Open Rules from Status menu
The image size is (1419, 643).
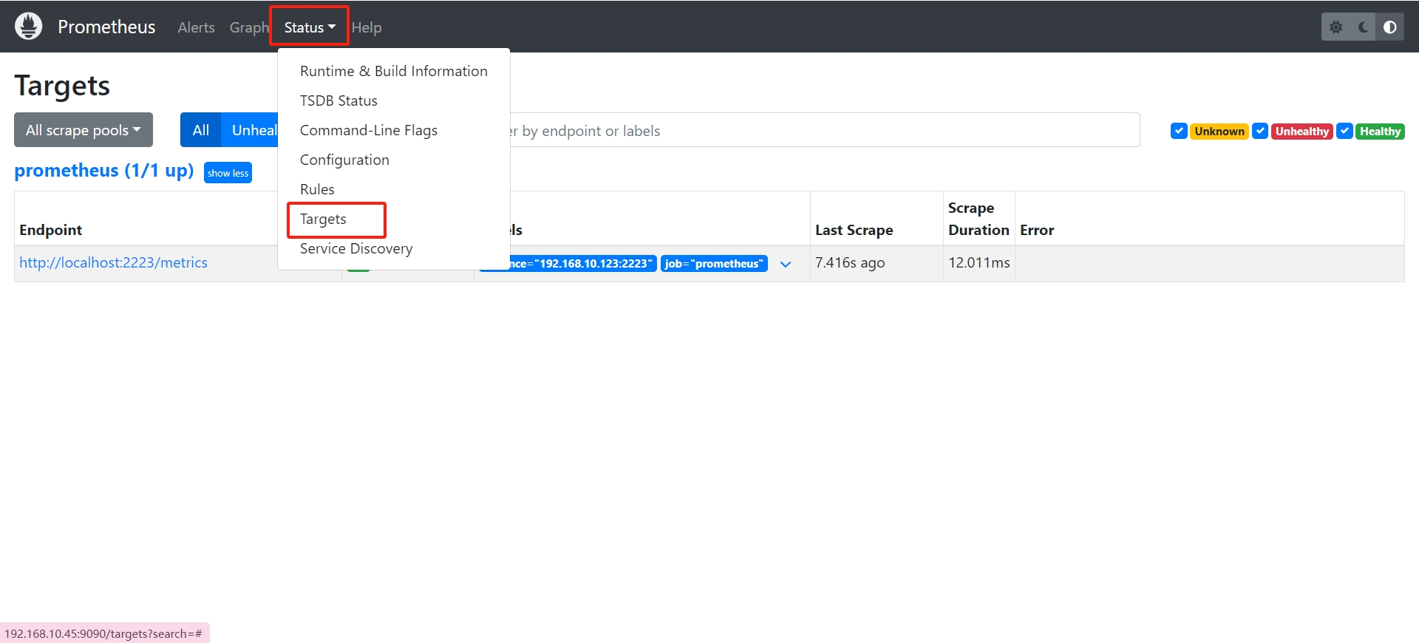pos(393,189)
